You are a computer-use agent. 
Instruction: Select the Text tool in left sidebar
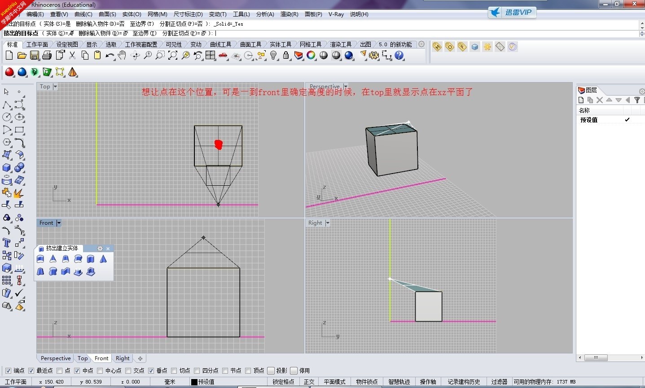[x=7, y=243]
